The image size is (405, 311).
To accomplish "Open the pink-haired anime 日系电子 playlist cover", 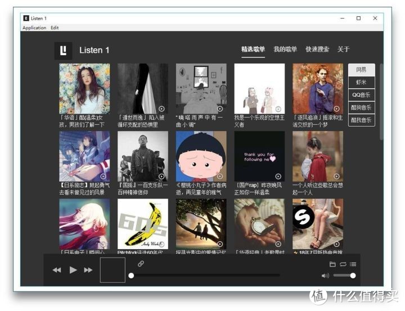I will click(x=84, y=224).
